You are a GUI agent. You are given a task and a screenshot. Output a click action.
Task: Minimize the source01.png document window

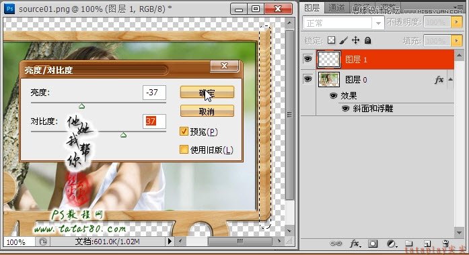(x=239, y=9)
